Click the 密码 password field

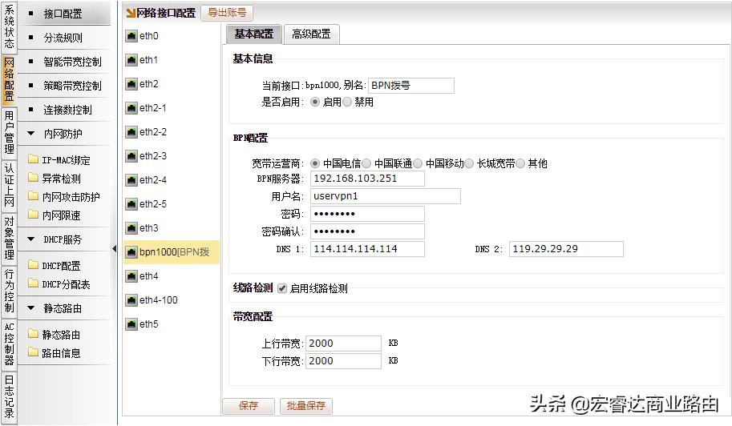367,214
